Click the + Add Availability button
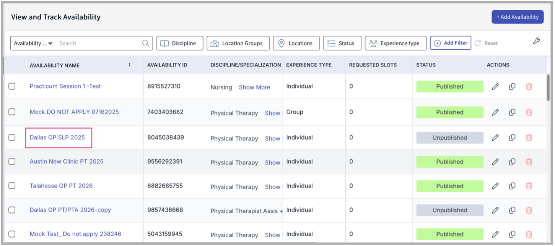Screen dimensions: 555x246 [x=517, y=17]
